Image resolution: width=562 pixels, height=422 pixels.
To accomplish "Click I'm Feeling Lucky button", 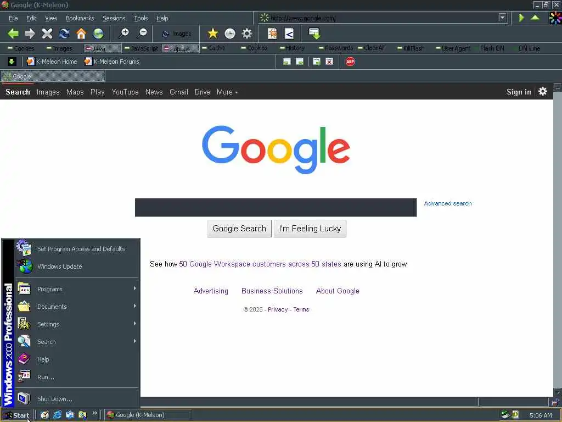I will click(x=310, y=229).
